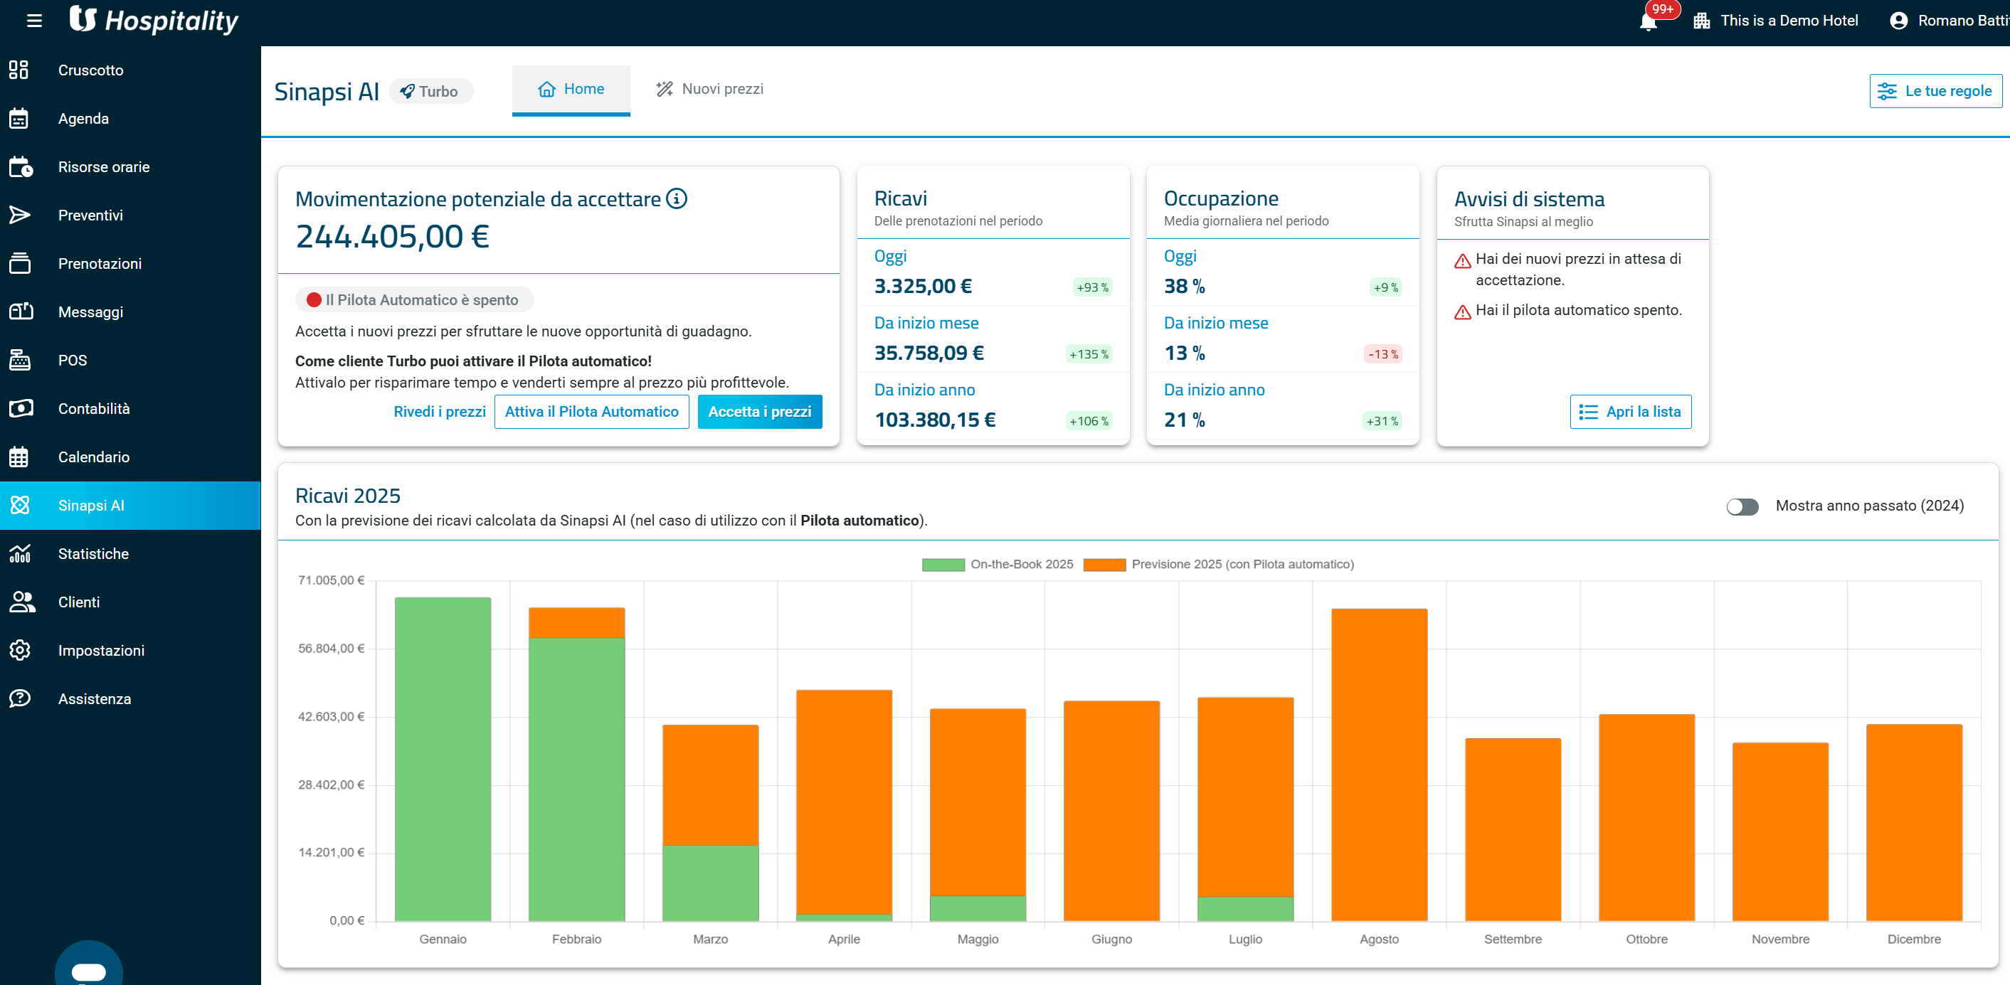Click the Statistiche chart icon

click(x=19, y=554)
